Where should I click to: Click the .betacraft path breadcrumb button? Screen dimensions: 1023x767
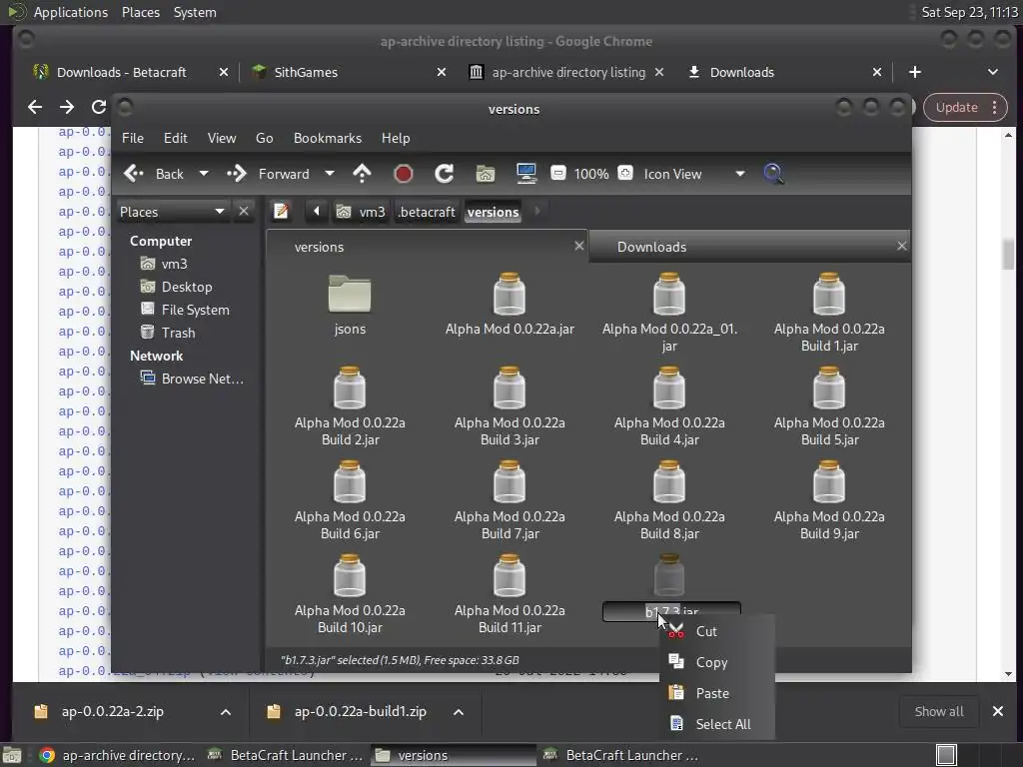point(427,212)
